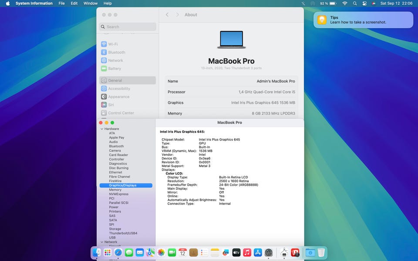
Task: Select ATA under Hardware
Action: 112,133
